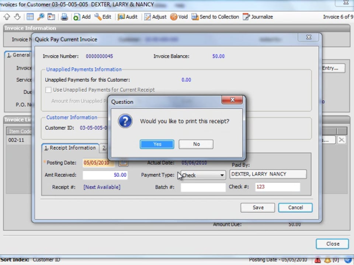This screenshot has width=354, height=265.
Task: Click the search magnifier icon in toolbar
Action: point(41,17)
